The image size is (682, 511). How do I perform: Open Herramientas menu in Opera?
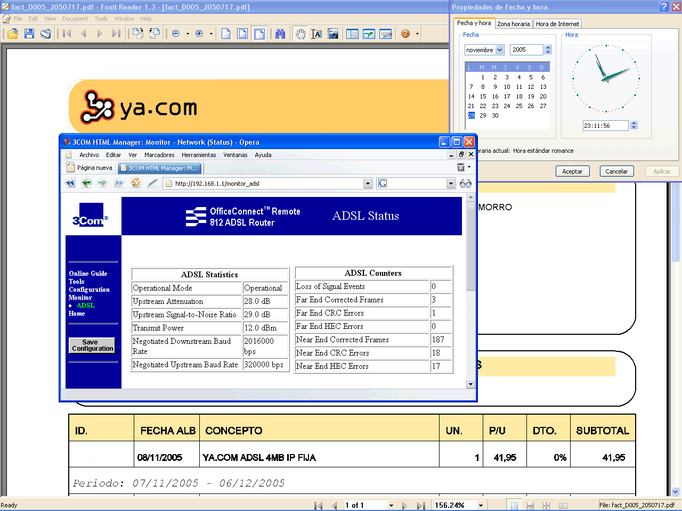point(199,155)
